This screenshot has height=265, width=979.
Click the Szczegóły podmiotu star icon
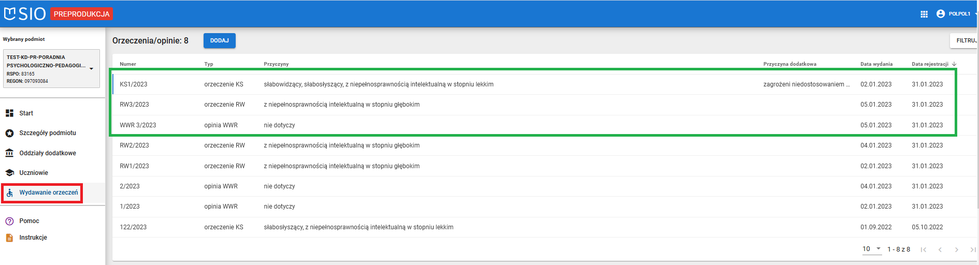(9, 133)
